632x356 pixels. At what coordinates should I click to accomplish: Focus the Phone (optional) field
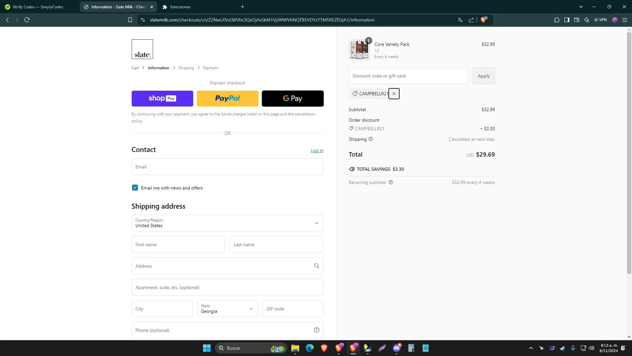[227, 330]
